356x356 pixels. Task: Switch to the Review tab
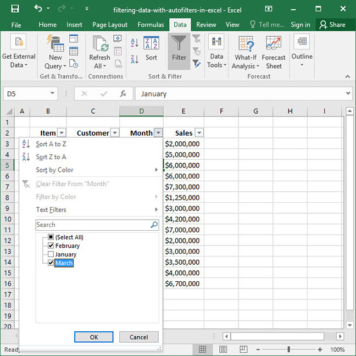point(206,25)
